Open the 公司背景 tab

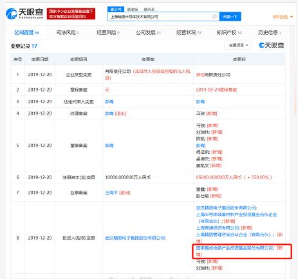pyautogui.click(x=26, y=33)
